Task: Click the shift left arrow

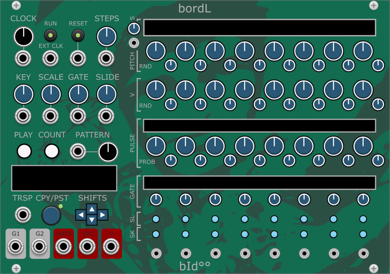Action: 81,215
